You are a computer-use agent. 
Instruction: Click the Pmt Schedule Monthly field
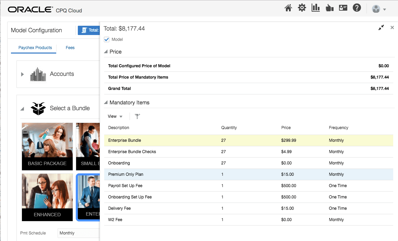[x=79, y=233]
